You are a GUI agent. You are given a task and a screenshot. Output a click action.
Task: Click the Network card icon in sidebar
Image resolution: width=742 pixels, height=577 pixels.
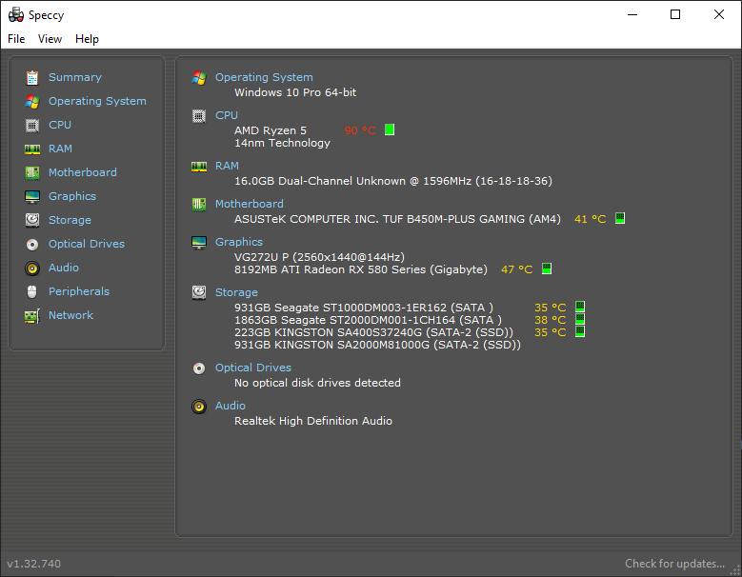[32, 315]
